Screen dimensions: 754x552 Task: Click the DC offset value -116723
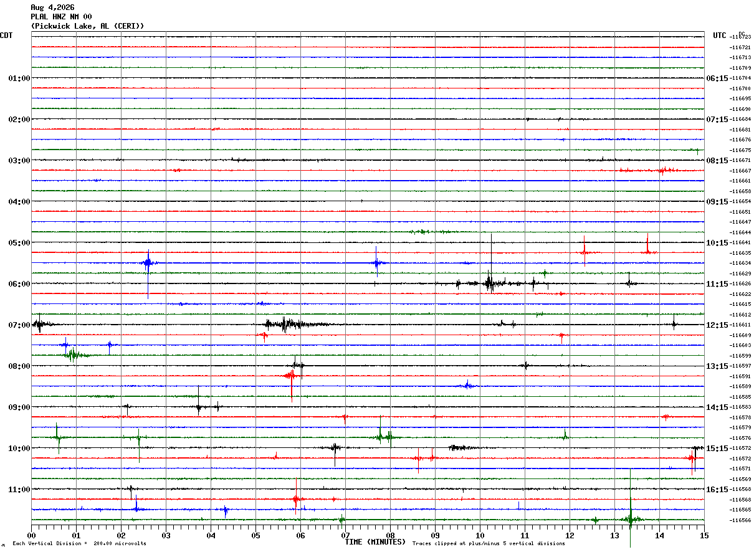pyautogui.click(x=740, y=37)
